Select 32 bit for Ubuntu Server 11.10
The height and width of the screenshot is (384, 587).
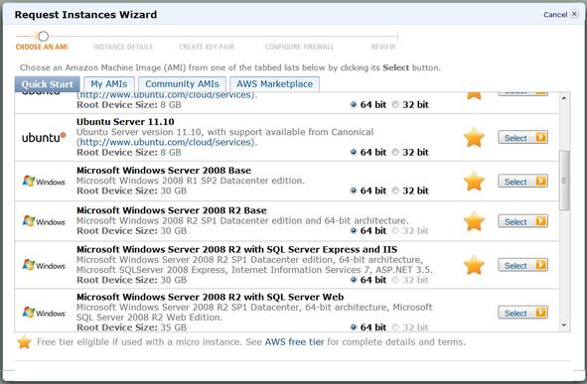click(395, 152)
